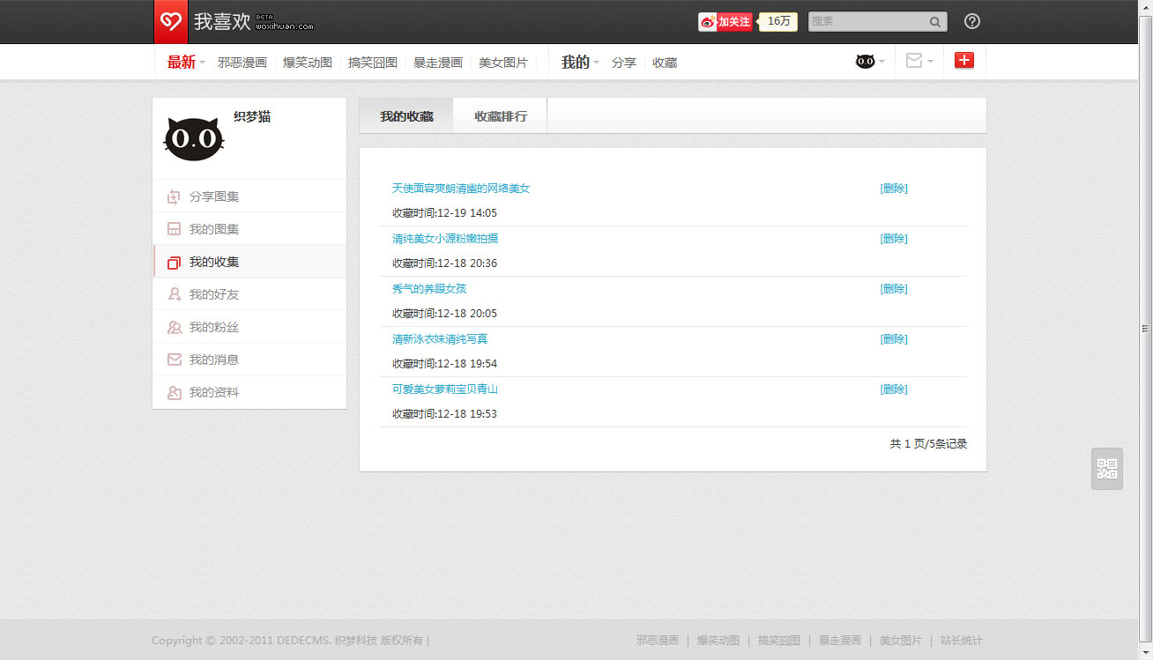1153x660 pixels.
Task: Open the cat avatar user dropdown
Action: 869,62
